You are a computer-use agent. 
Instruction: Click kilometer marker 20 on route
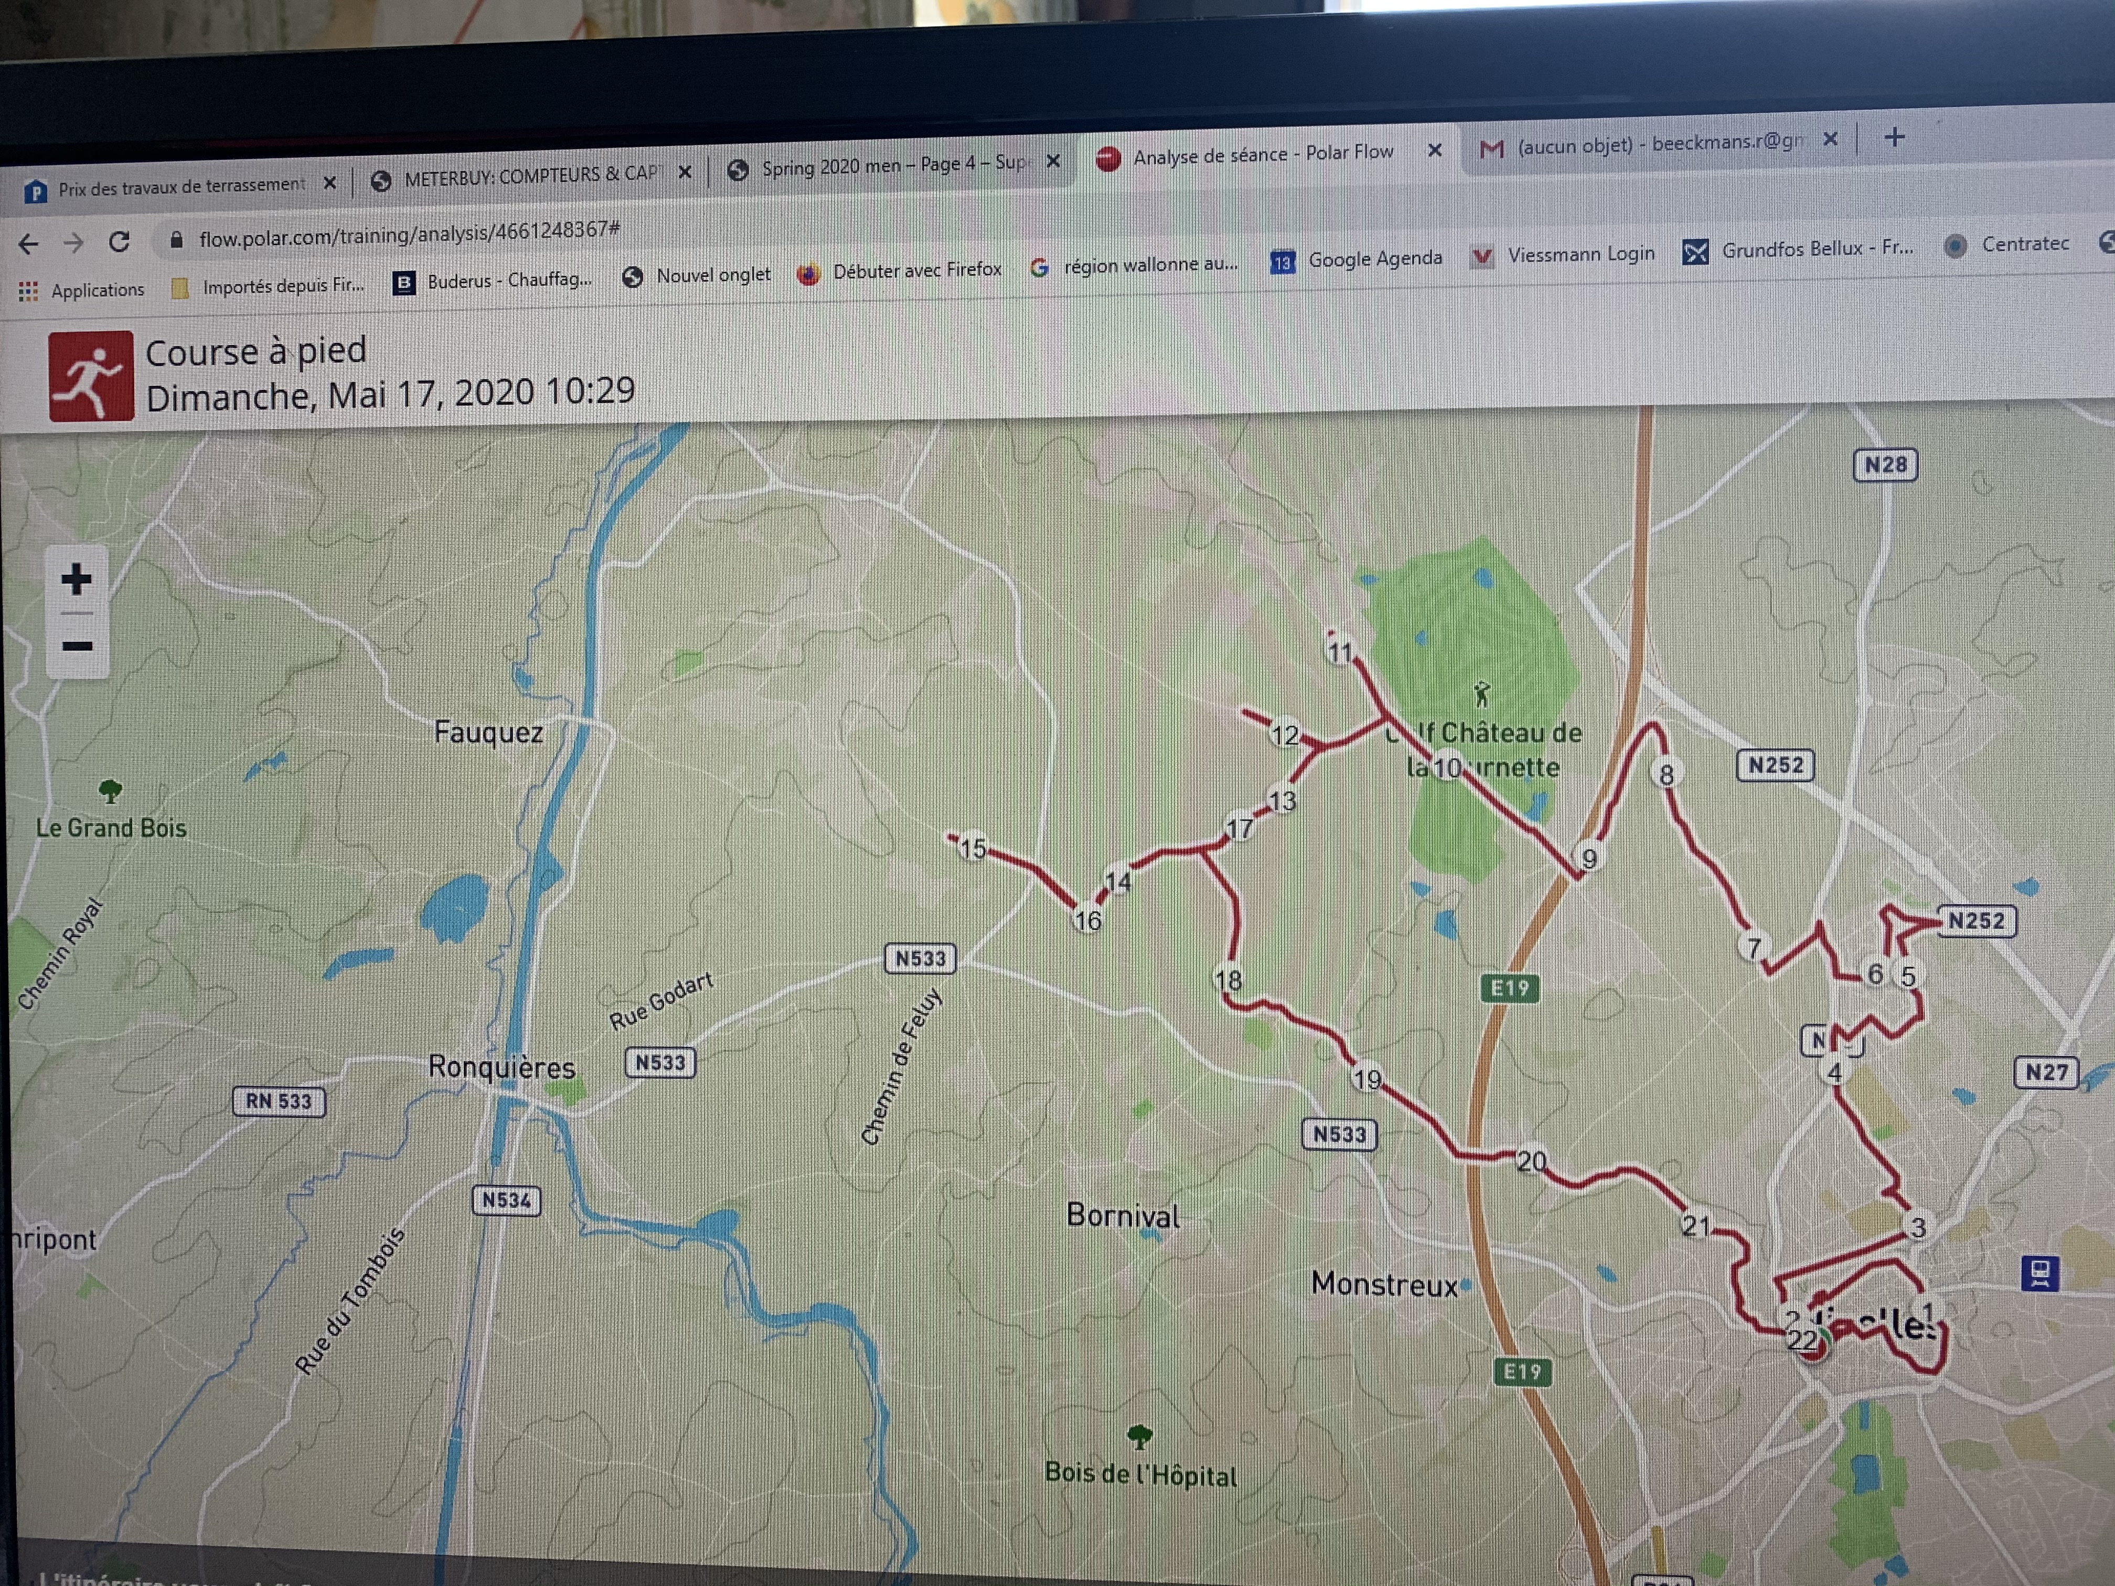click(1531, 1161)
